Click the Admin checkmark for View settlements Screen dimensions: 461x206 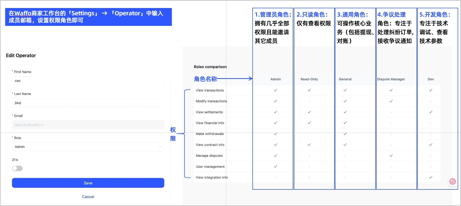point(275,112)
